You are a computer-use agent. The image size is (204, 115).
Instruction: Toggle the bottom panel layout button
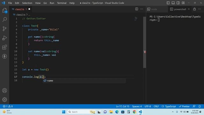tap(173, 3)
